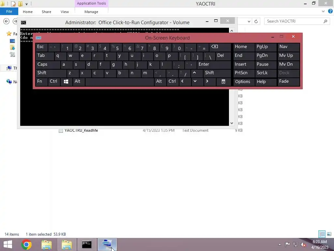Image resolution: width=334 pixels, height=251 pixels.
Task: Switch to large icons view in status bar
Action: [x=329, y=234]
